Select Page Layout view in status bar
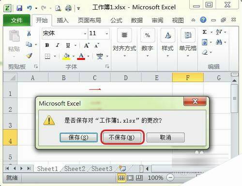The width and height of the screenshot is (242, 186). tap(130, 178)
